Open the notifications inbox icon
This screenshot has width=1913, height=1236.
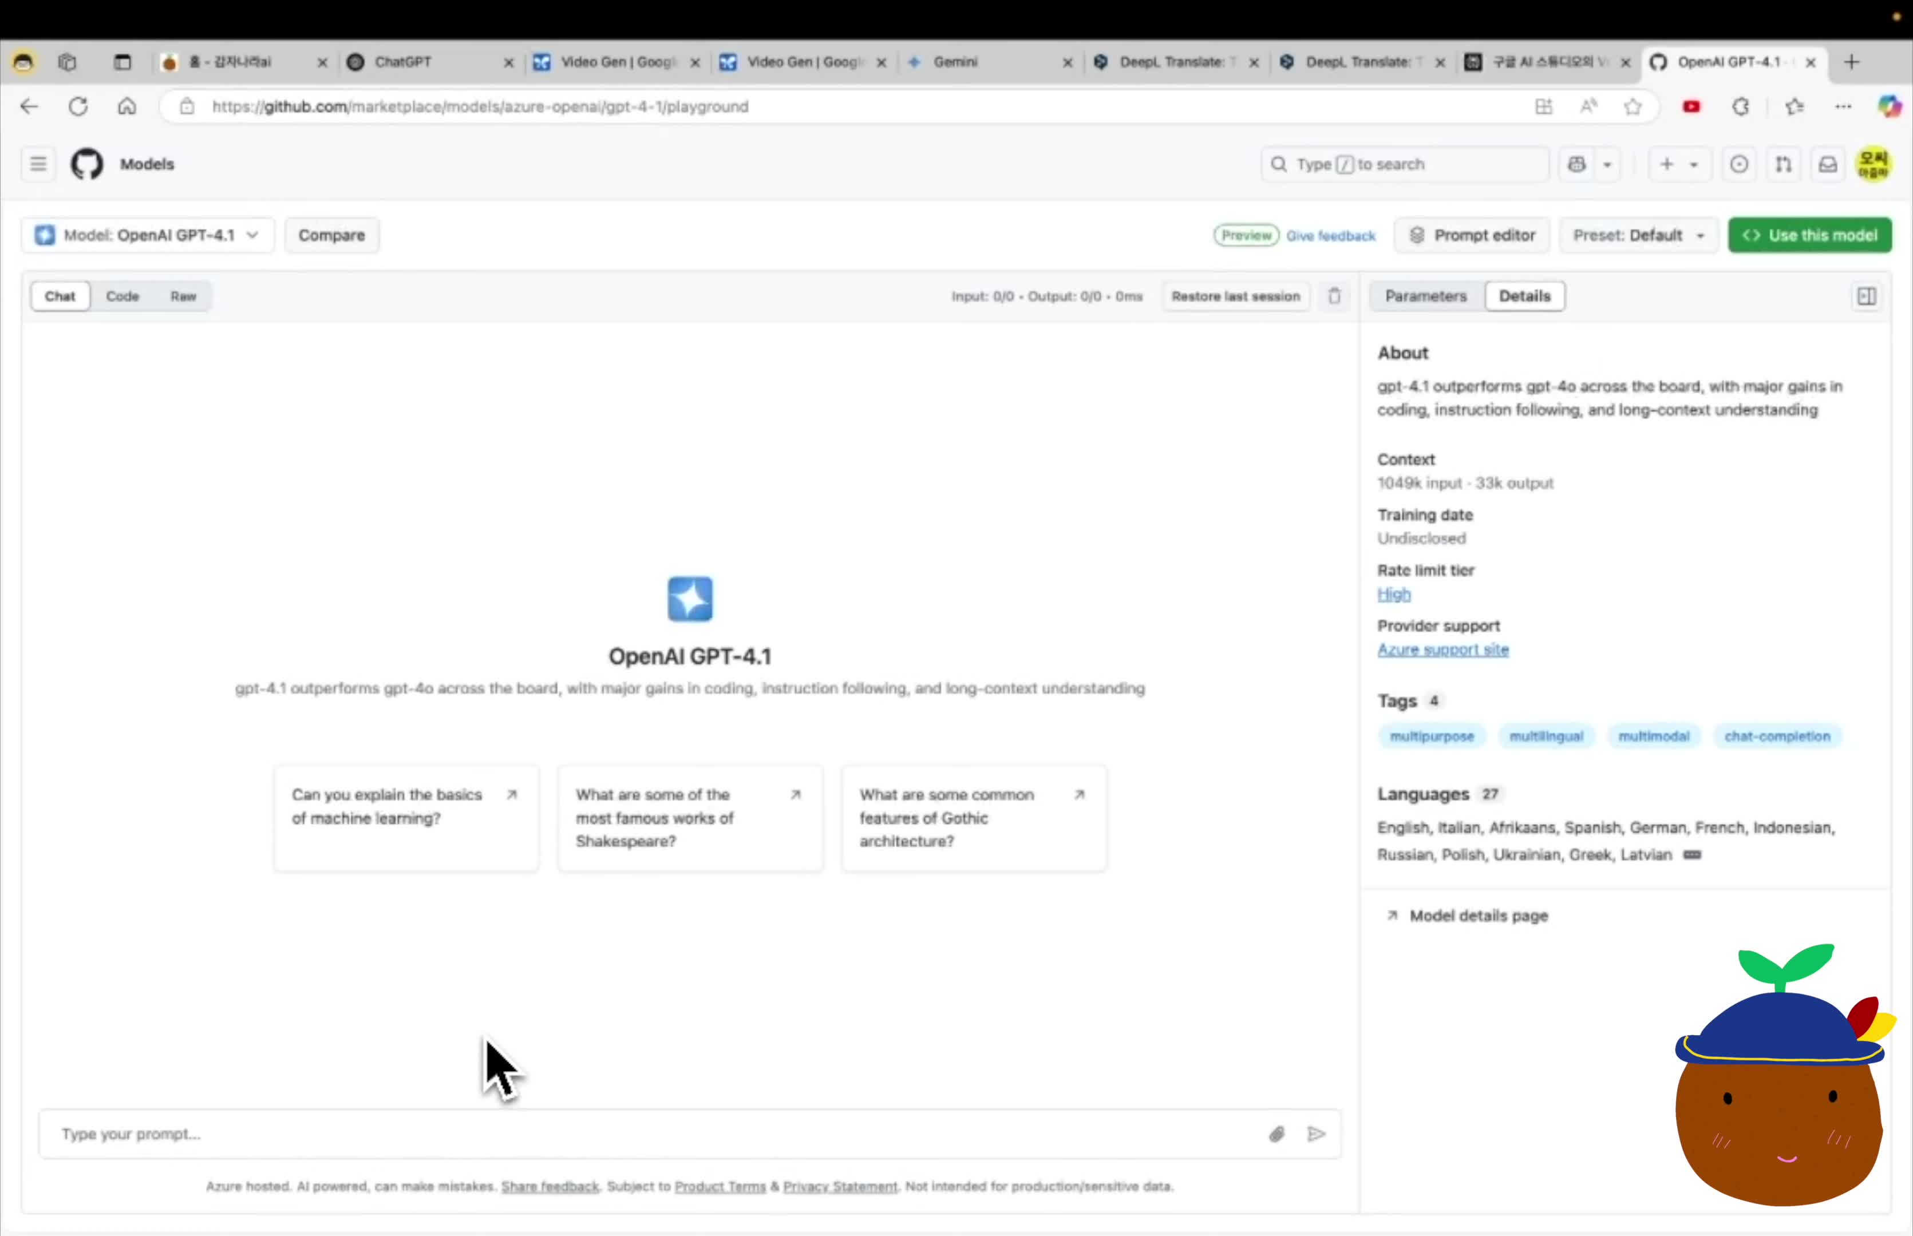[x=1828, y=164]
